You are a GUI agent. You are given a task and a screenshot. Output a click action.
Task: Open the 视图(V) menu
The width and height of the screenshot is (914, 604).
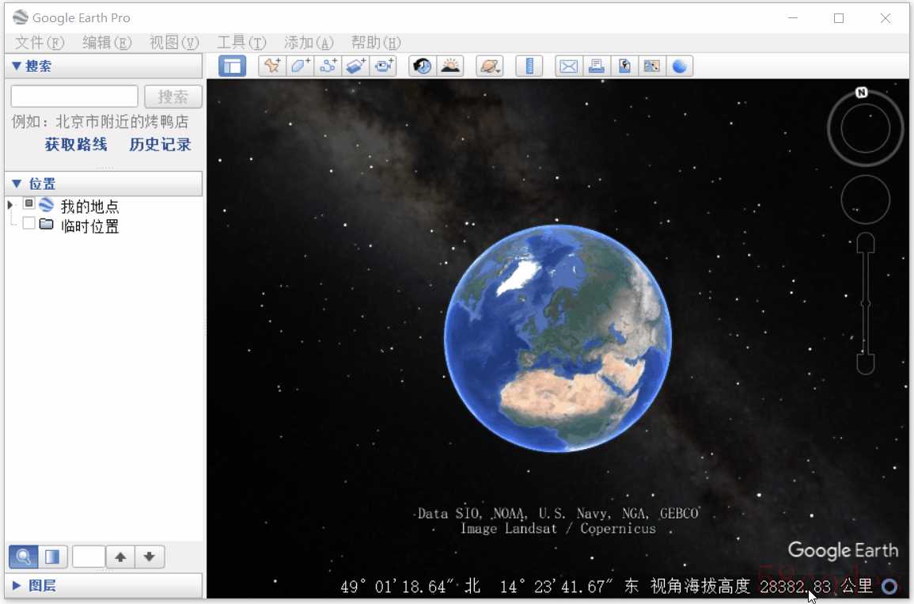pos(174,43)
